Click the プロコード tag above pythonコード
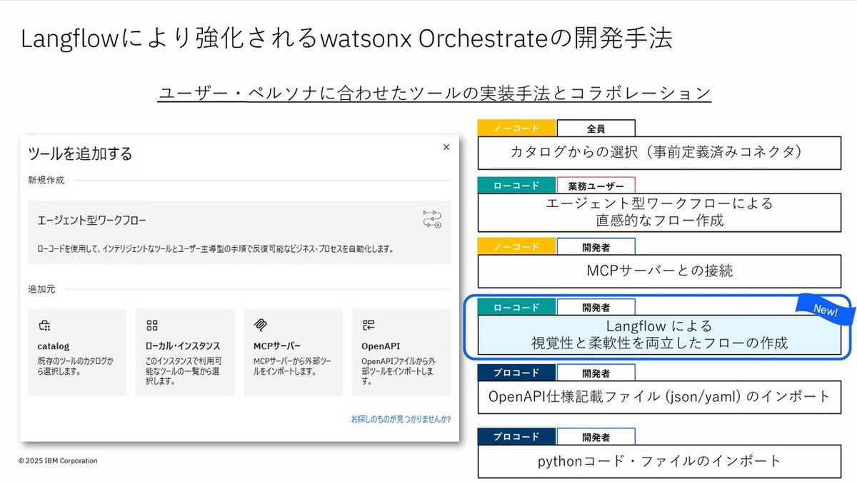 click(517, 437)
